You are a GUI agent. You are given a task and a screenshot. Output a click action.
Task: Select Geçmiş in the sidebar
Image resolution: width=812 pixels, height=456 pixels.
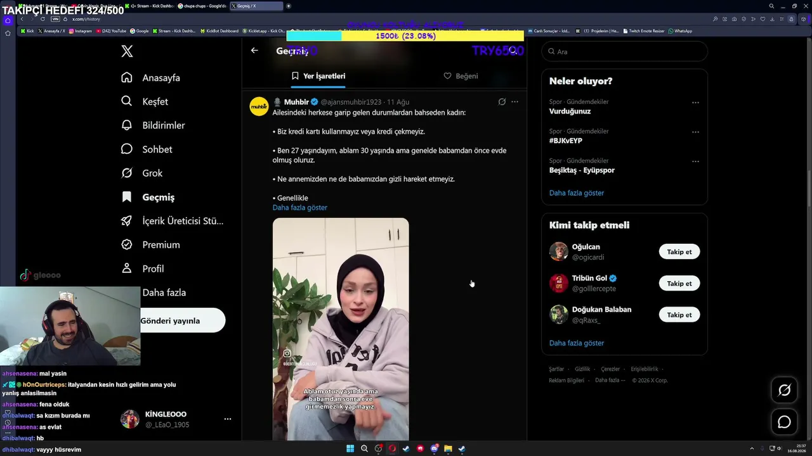coord(148,197)
